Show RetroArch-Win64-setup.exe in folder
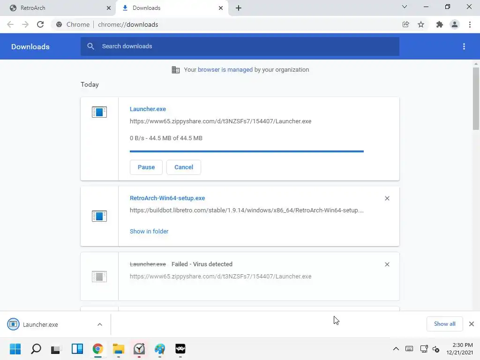 pyautogui.click(x=149, y=232)
